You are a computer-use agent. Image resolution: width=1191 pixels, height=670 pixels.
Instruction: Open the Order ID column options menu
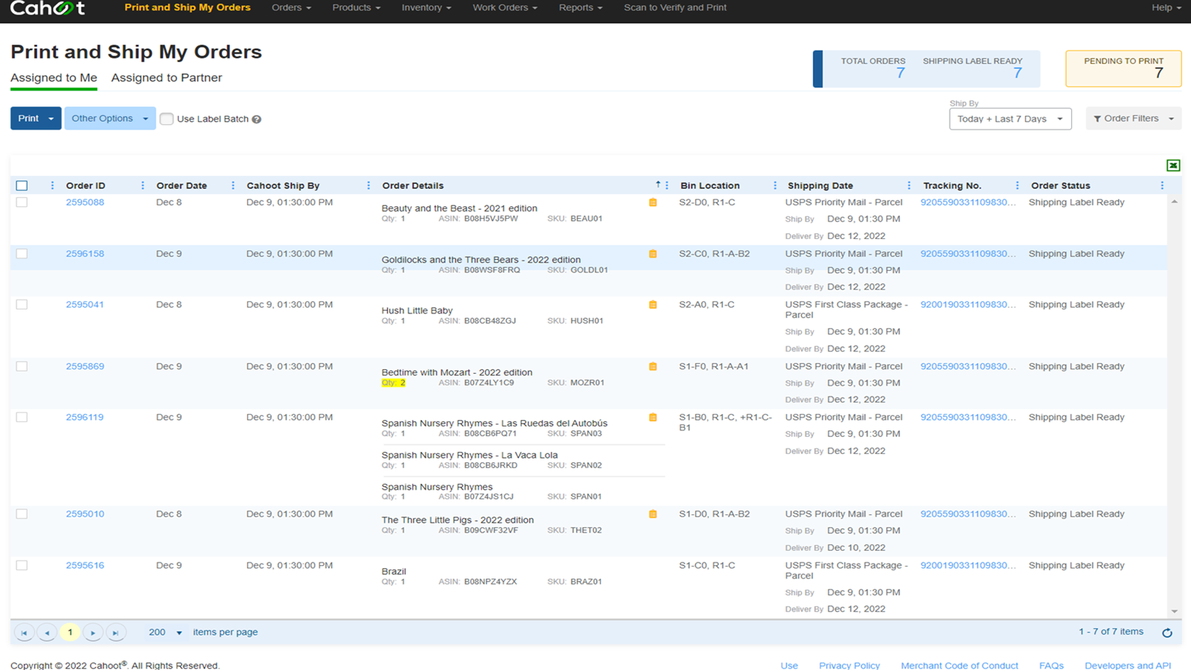142,185
